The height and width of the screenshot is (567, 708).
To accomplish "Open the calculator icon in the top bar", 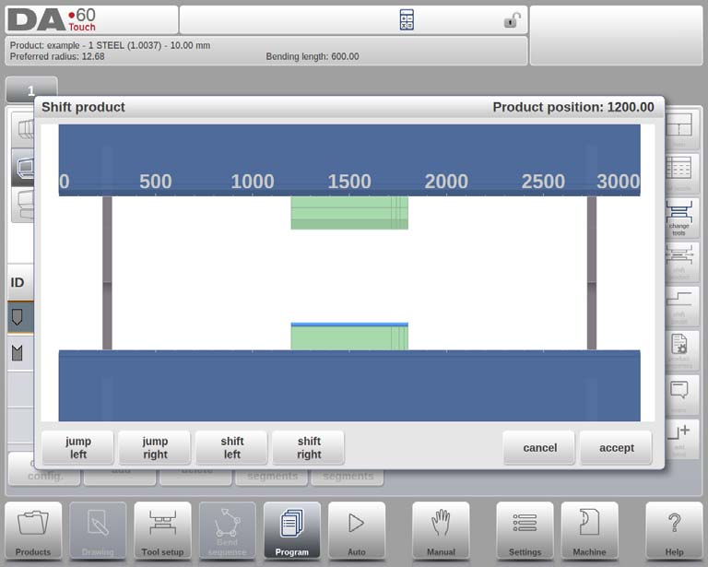I will 407,20.
